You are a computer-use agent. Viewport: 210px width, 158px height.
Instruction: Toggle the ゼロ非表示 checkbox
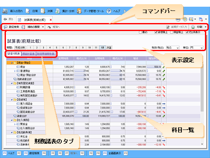(187, 32)
